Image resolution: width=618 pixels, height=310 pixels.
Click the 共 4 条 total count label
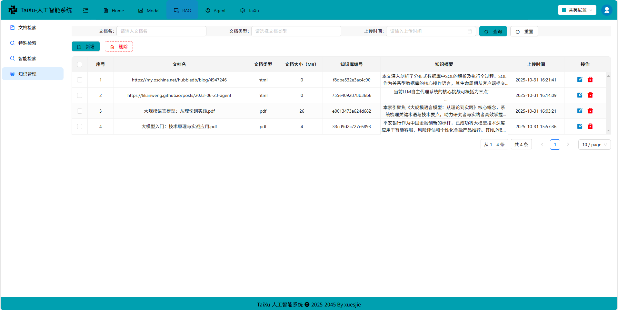(521, 145)
